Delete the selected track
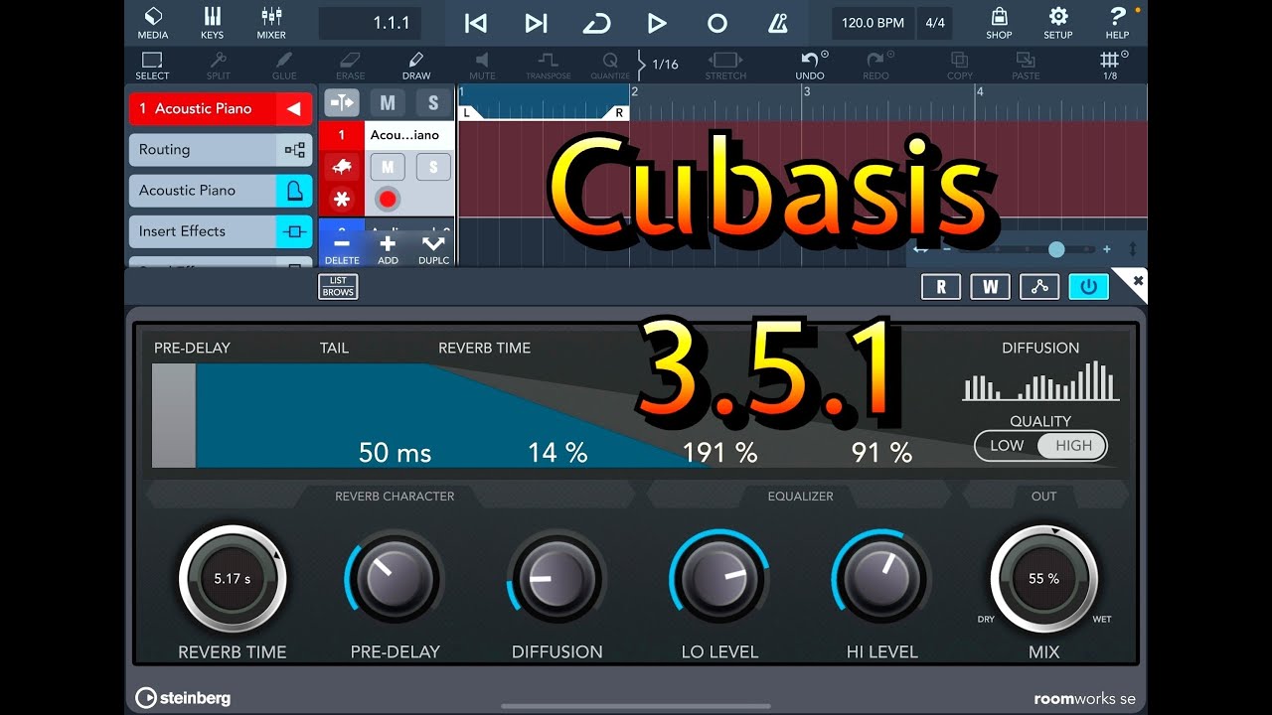The image size is (1272, 715). (x=342, y=249)
